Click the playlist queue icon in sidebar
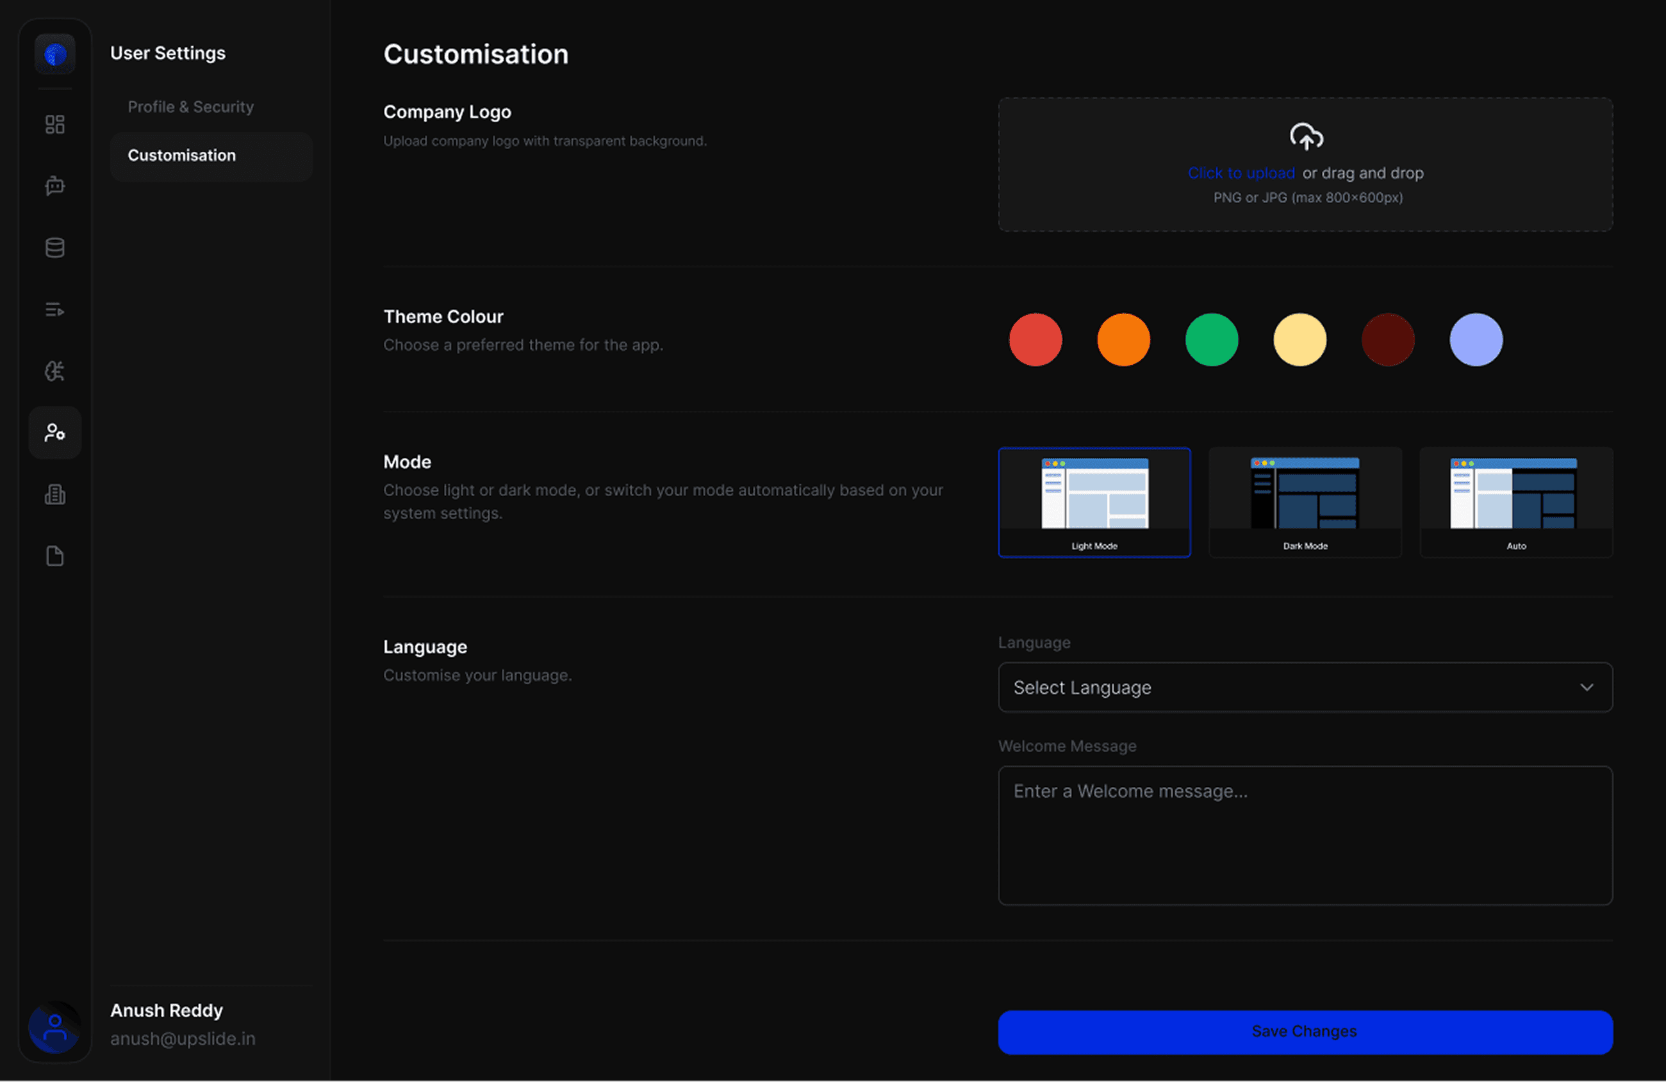 tap(54, 309)
